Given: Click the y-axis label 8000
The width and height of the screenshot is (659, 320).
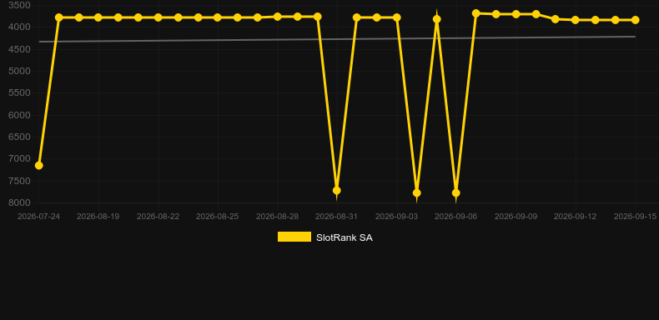Looking at the screenshot, I should point(19,202).
